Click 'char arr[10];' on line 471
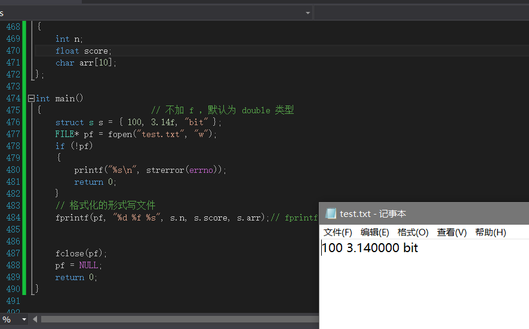 click(x=86, y=63)
